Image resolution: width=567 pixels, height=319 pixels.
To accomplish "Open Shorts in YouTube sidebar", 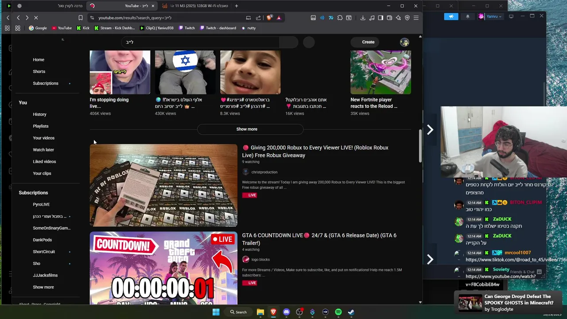I will [39, 71].
